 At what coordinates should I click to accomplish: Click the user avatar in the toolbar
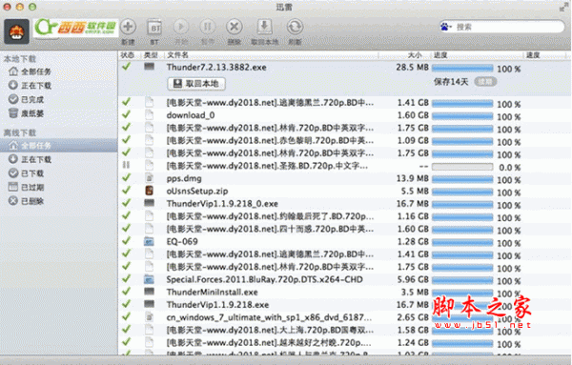16,31
